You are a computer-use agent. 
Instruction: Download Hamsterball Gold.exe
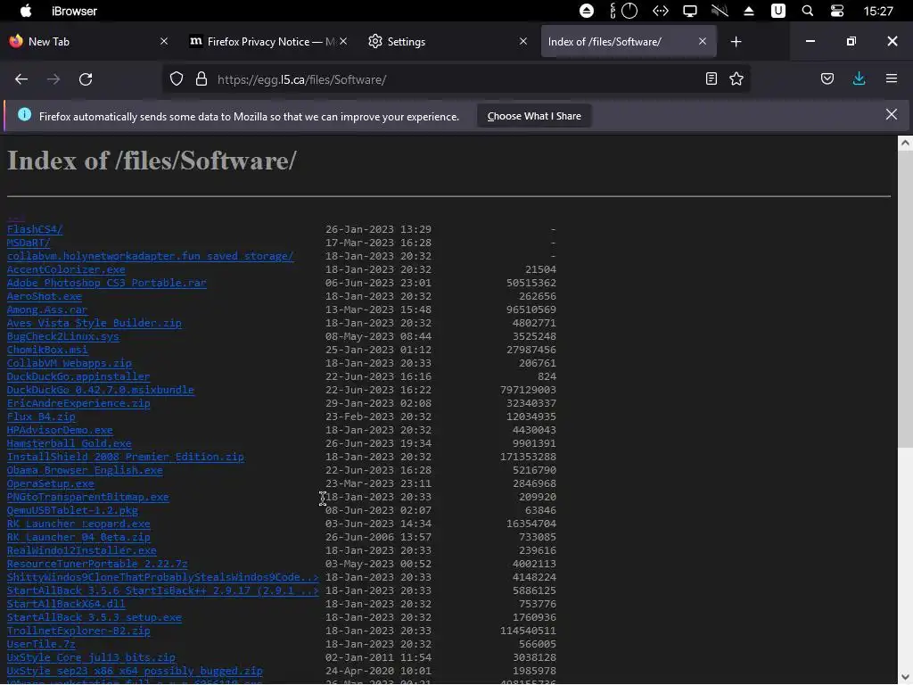70,444
